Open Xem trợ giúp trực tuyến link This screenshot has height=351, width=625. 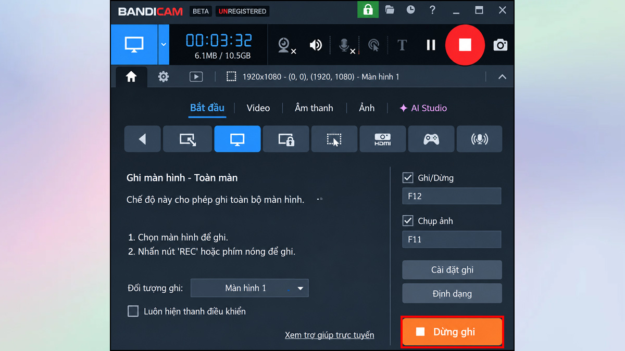tap(329, 335)
